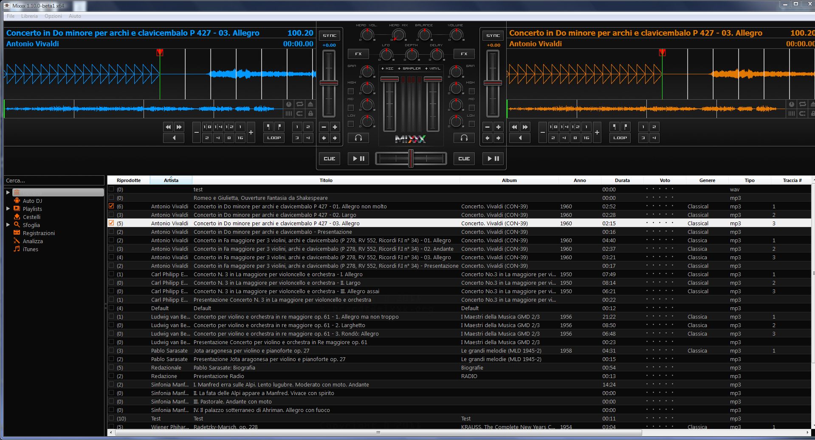The width and height of the screenshot is (815, 440).
Task: Click left deck pitch slider handle
Action: 329,83
